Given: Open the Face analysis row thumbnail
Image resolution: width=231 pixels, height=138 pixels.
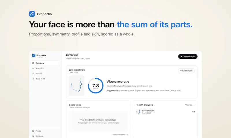Looking at the screenshot, I should [x=138, y=112].
